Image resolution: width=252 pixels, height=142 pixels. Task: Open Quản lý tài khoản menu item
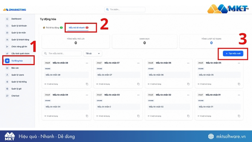click(19, 26)
